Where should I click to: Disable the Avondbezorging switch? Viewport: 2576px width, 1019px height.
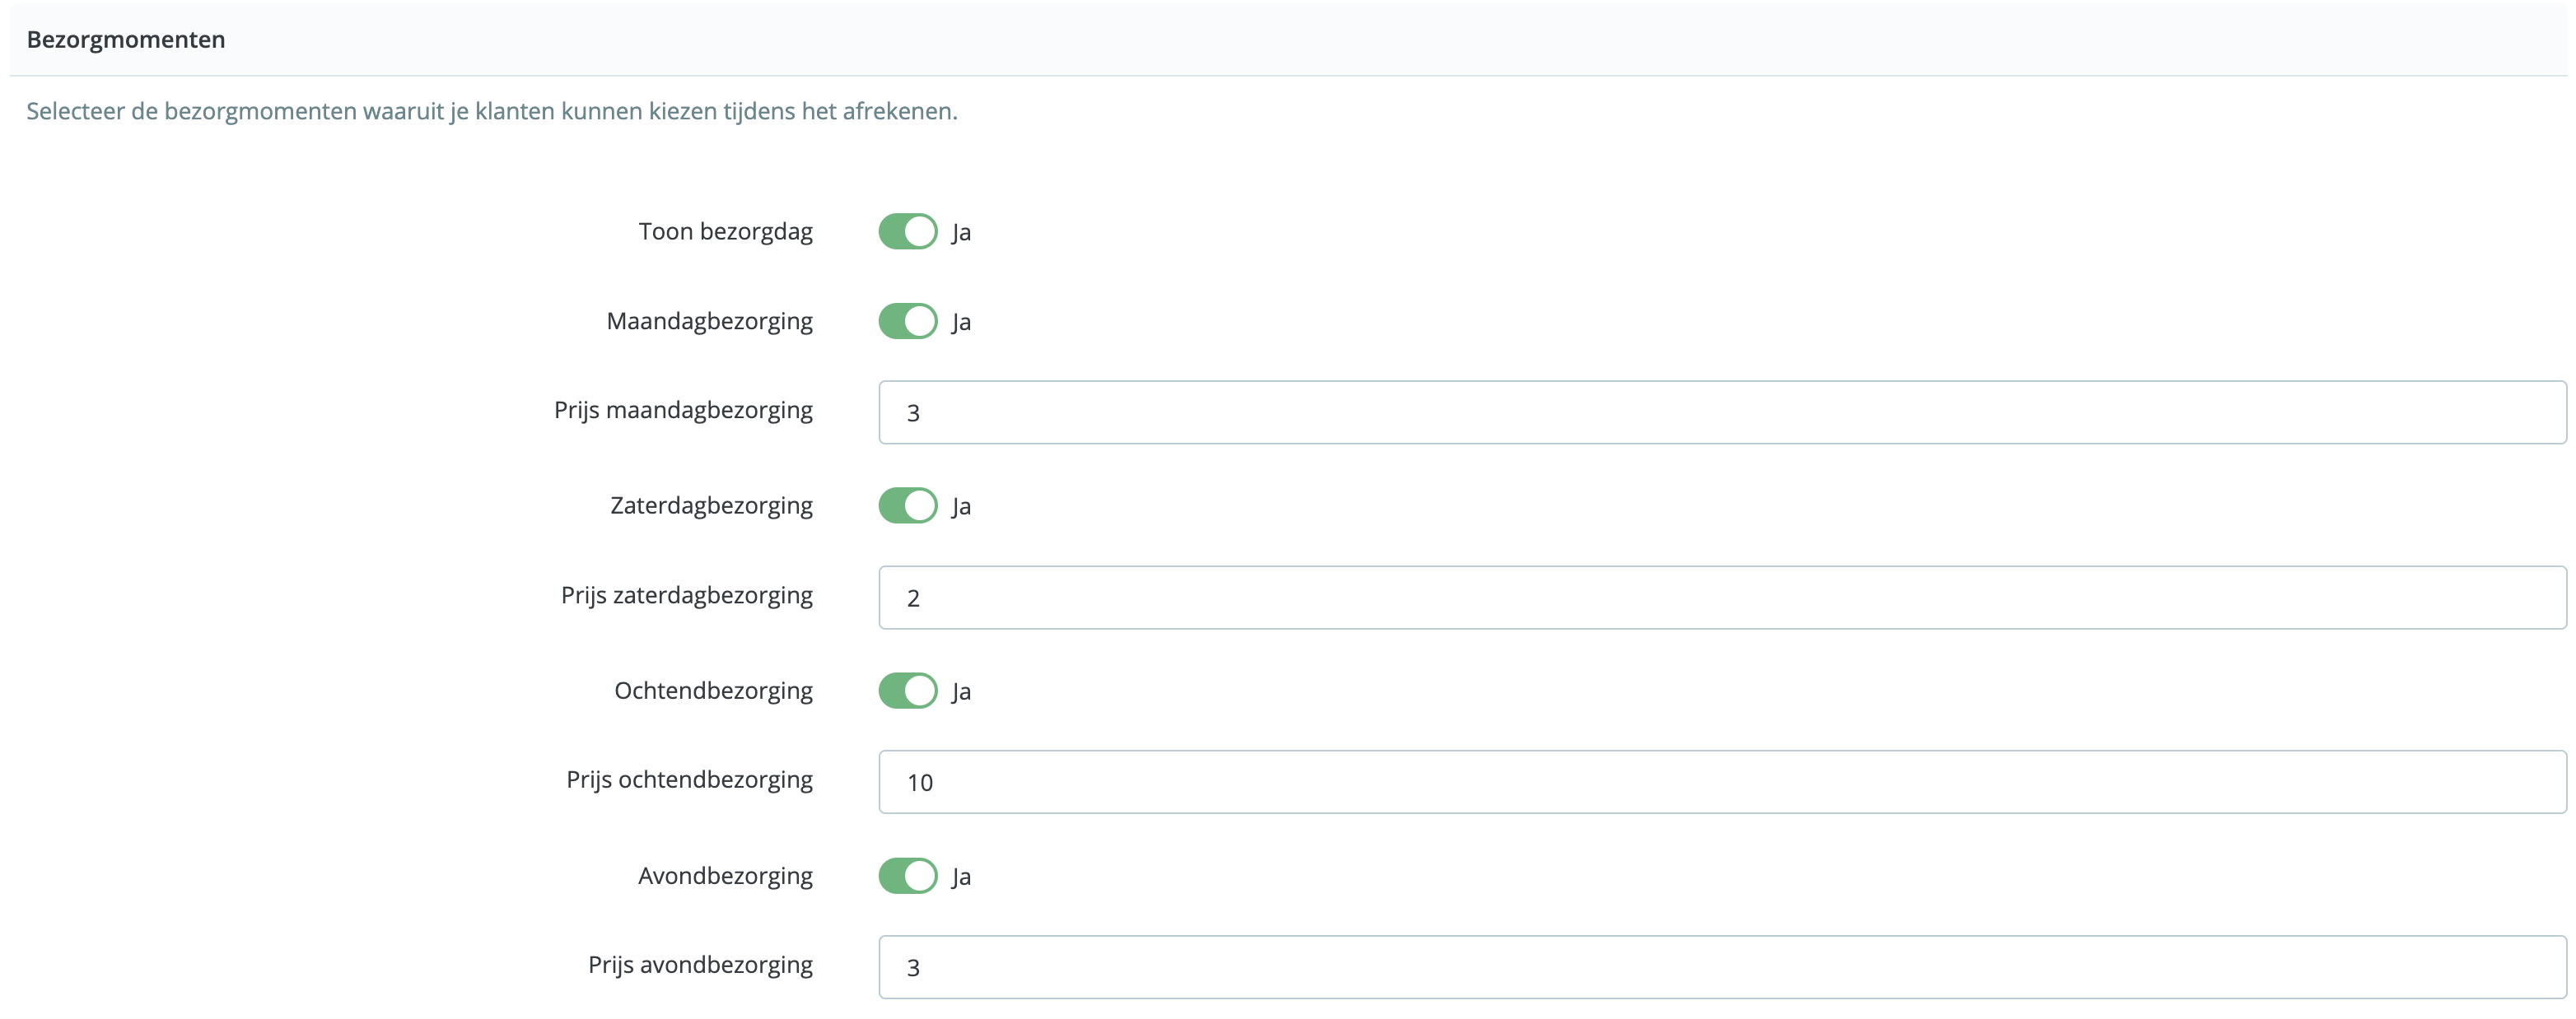[x=907, y=876]
